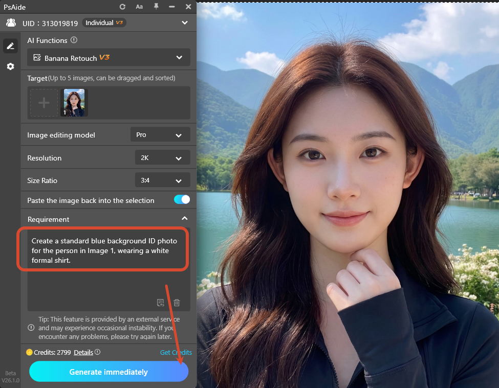Click the info icon beside Details
499x388 pixels.
tap(97, 352)
